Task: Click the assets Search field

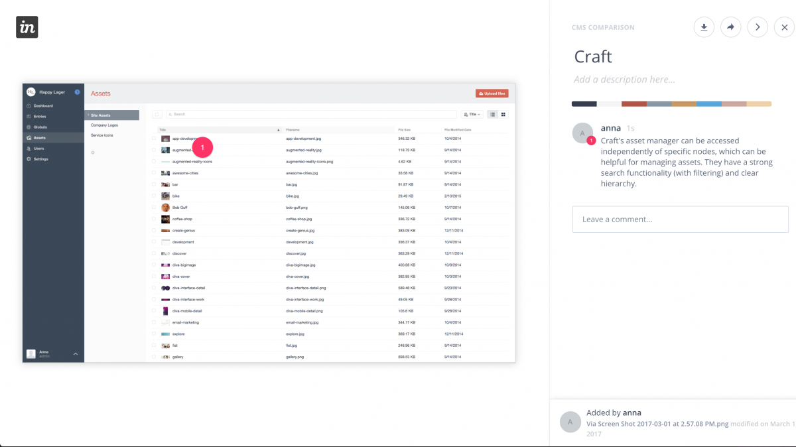Action: pyautogui.click(x=311, y=114)
